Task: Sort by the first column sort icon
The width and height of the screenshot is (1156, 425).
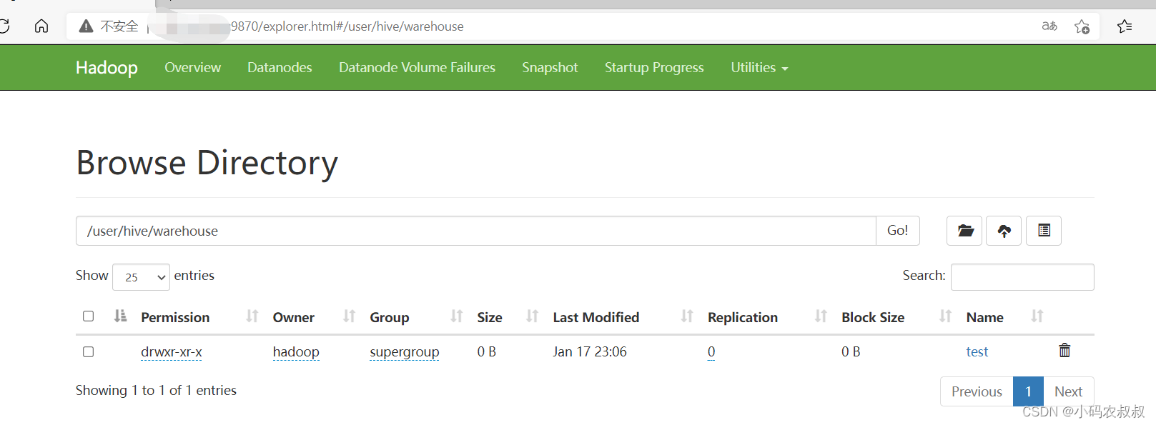Action: [x=120, y=316]
